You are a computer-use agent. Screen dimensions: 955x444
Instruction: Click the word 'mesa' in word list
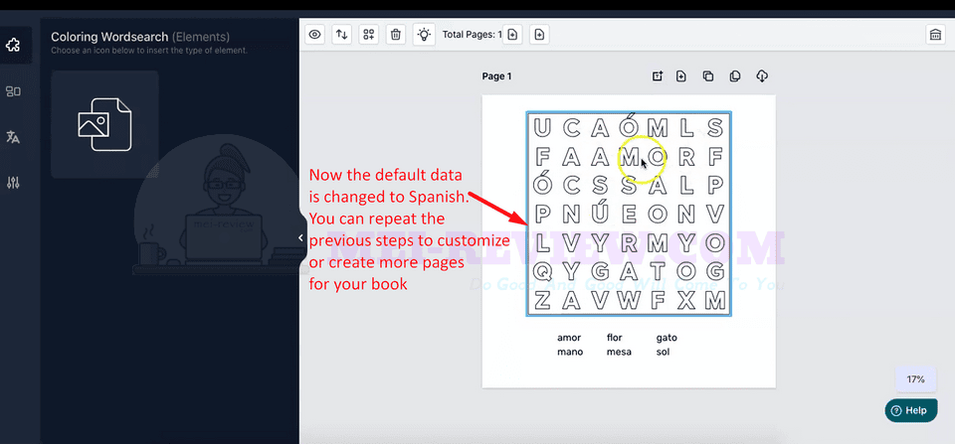click(619, 353)
